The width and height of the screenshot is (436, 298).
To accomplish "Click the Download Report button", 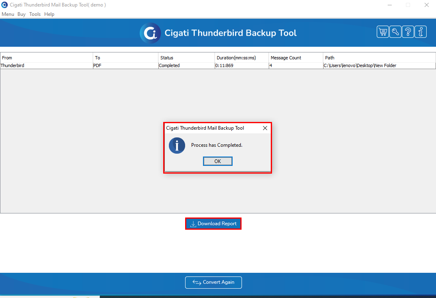I will point(213,224).
